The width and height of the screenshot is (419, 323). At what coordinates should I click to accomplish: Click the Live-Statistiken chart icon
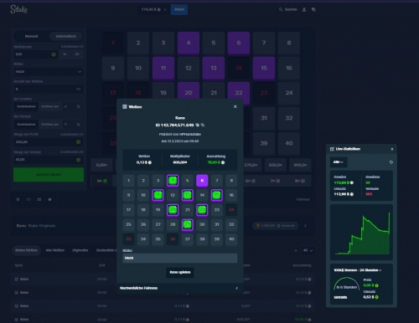(332, 149)
